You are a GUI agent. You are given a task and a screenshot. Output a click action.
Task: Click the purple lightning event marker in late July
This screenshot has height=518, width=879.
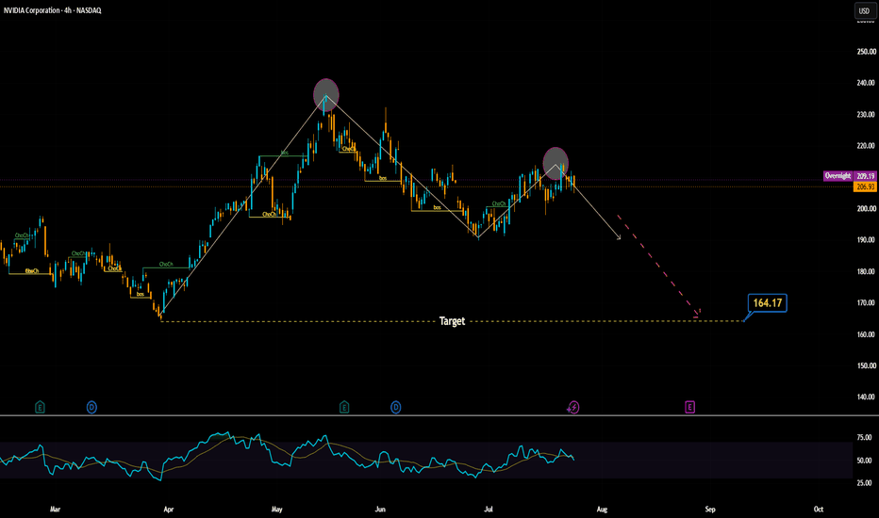572,407
